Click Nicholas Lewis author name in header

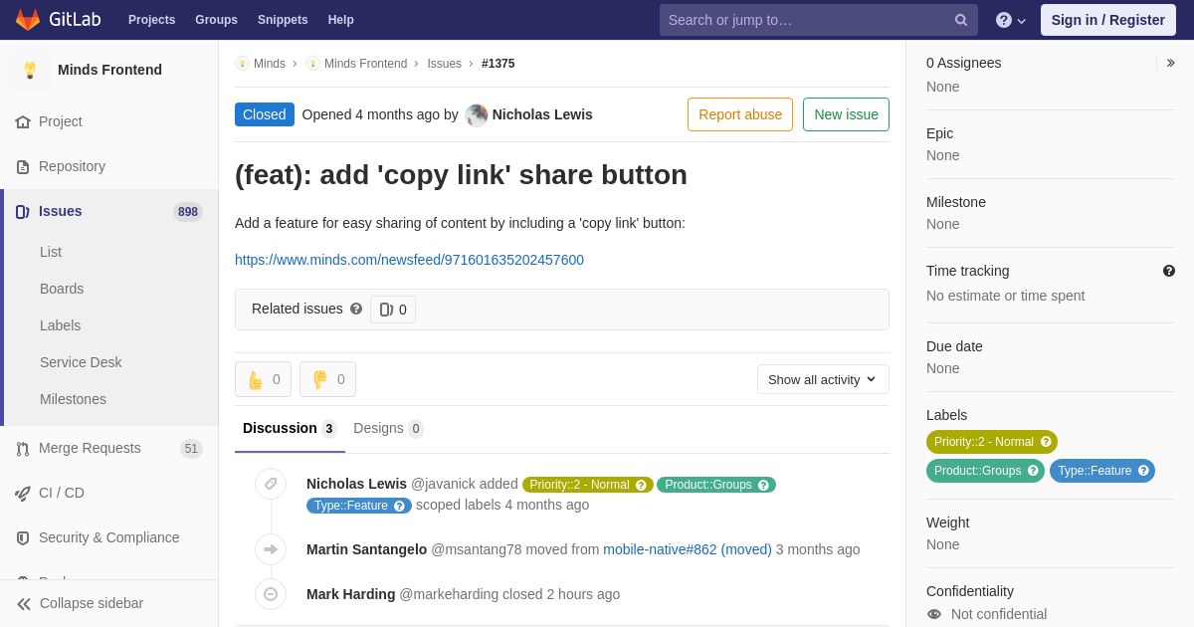(x=542, y=114)
